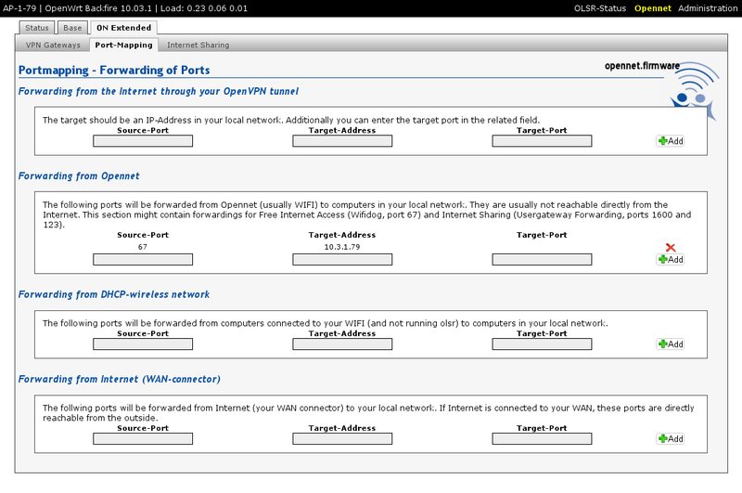
Task: Add forwarding in the DHCP-wireless network section
Action: (670, 344)
